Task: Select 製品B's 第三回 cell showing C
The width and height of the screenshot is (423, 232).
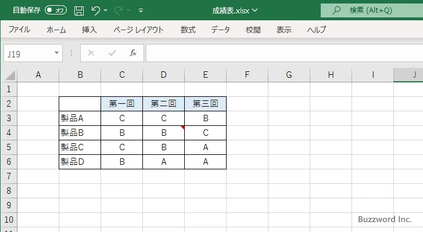Action: (x=205, y=133)
